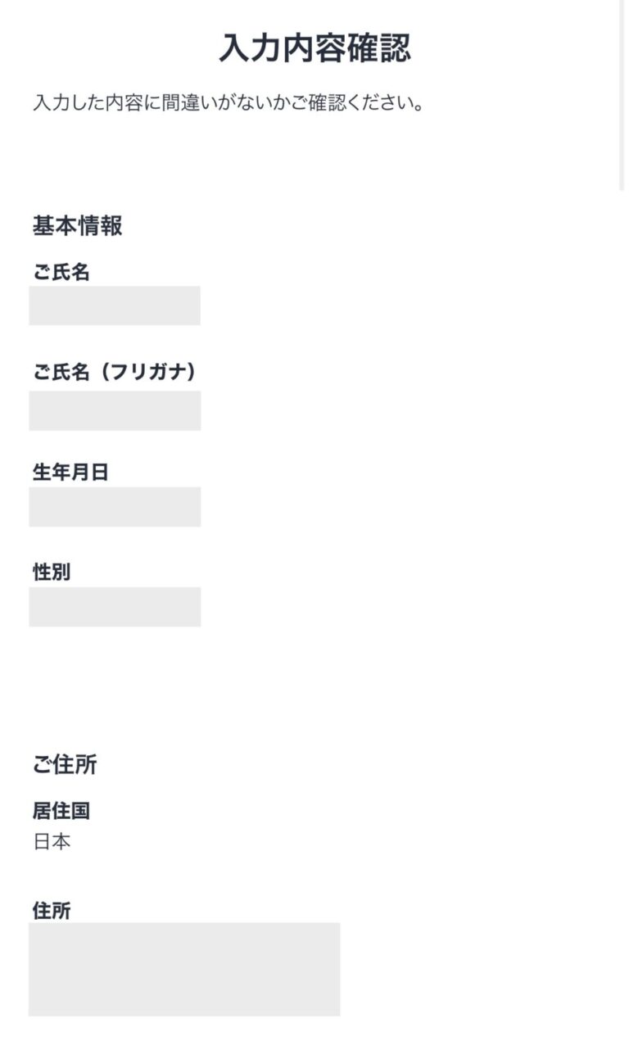Click the large grey address value box

[x=184, y=969]
